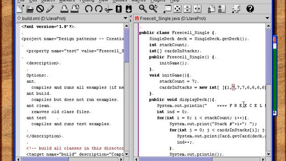Click down arrow of build.xml vertical scrollbar
The height and width of the screenshot is (161, 286).
point(126,154)
